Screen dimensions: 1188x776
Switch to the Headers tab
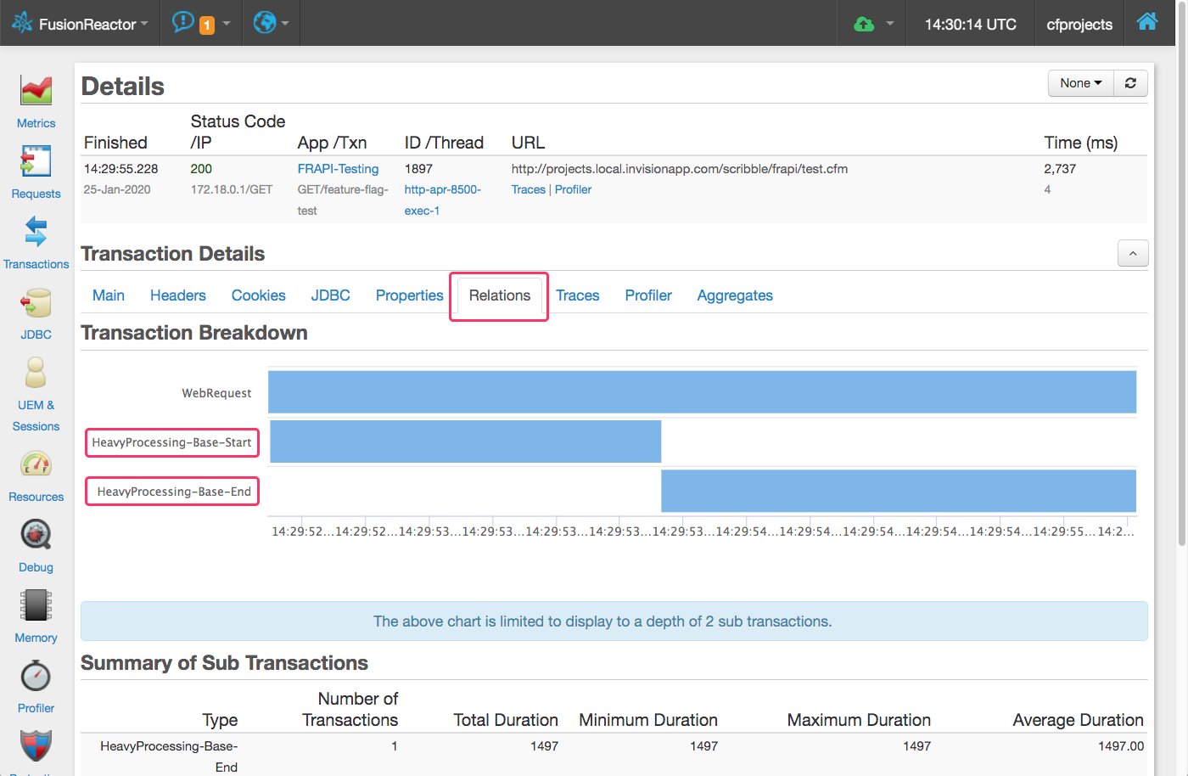(177, 295)
